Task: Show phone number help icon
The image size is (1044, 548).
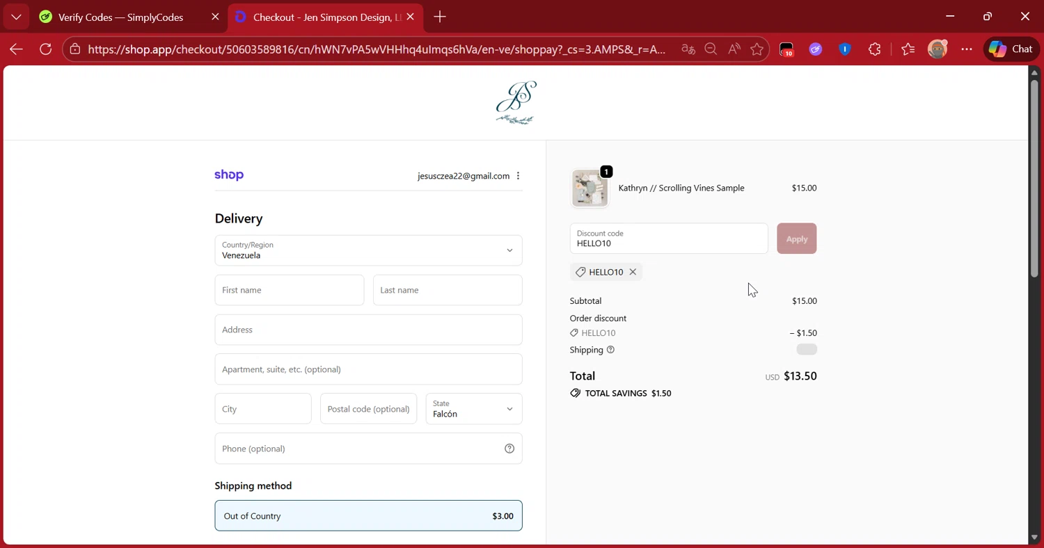Action: (x=509, y=449)
